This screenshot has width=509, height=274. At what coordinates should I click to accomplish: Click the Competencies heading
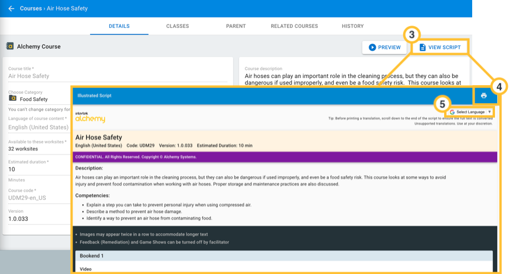click(92, 196)
